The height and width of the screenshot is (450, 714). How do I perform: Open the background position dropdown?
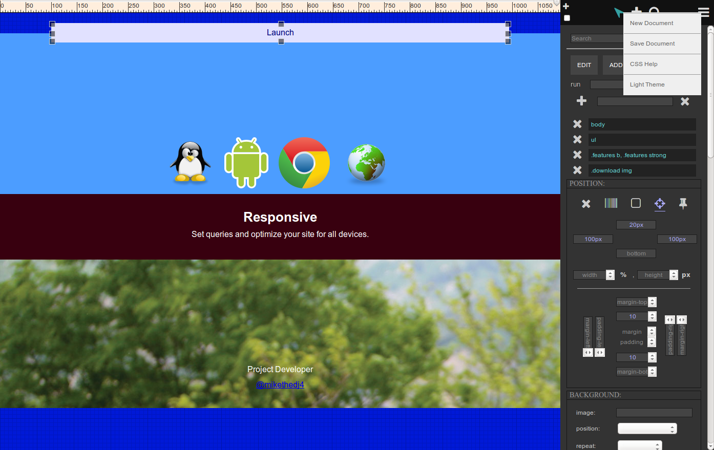pos(647,428)
